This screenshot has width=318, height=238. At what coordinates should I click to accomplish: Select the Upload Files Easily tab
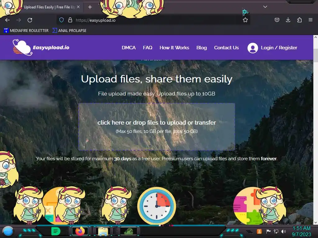[49, 7]
